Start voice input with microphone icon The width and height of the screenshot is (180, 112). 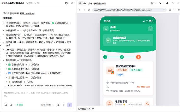(x=58, y=105)
